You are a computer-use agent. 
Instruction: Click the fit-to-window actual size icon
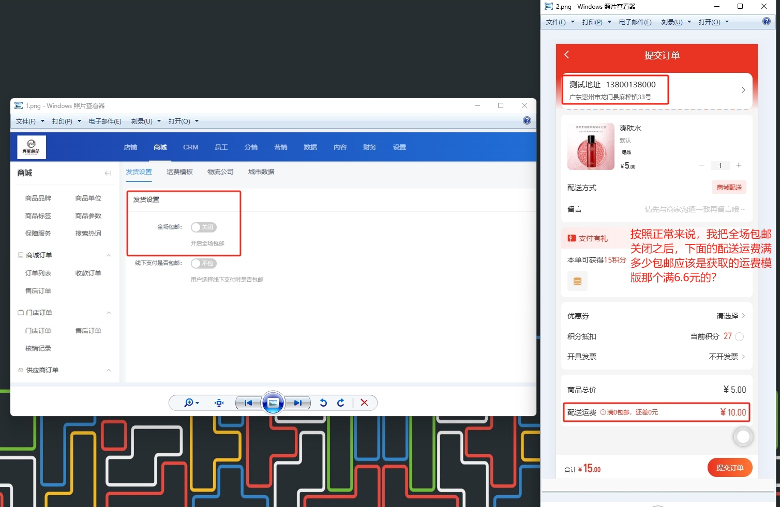pyautogui.click(x=219, y=403)
